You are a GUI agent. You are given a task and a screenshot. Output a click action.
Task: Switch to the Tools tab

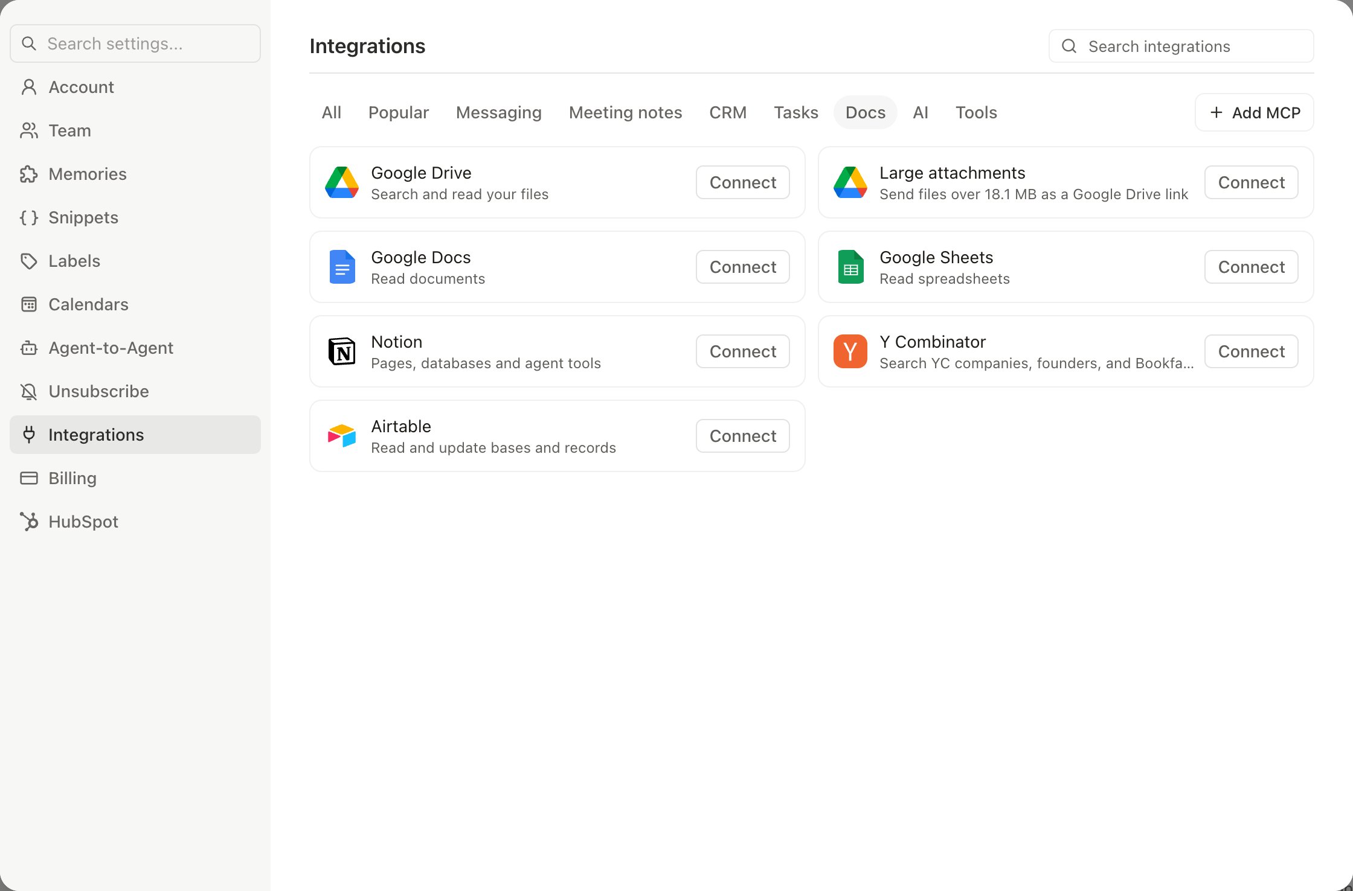coord(976,112)
